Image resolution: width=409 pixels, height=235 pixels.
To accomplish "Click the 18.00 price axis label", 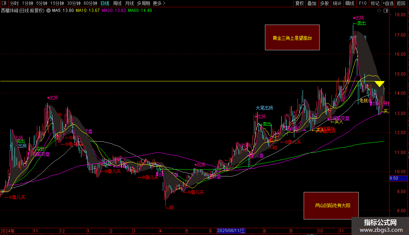I will click(x=400, y=15).
